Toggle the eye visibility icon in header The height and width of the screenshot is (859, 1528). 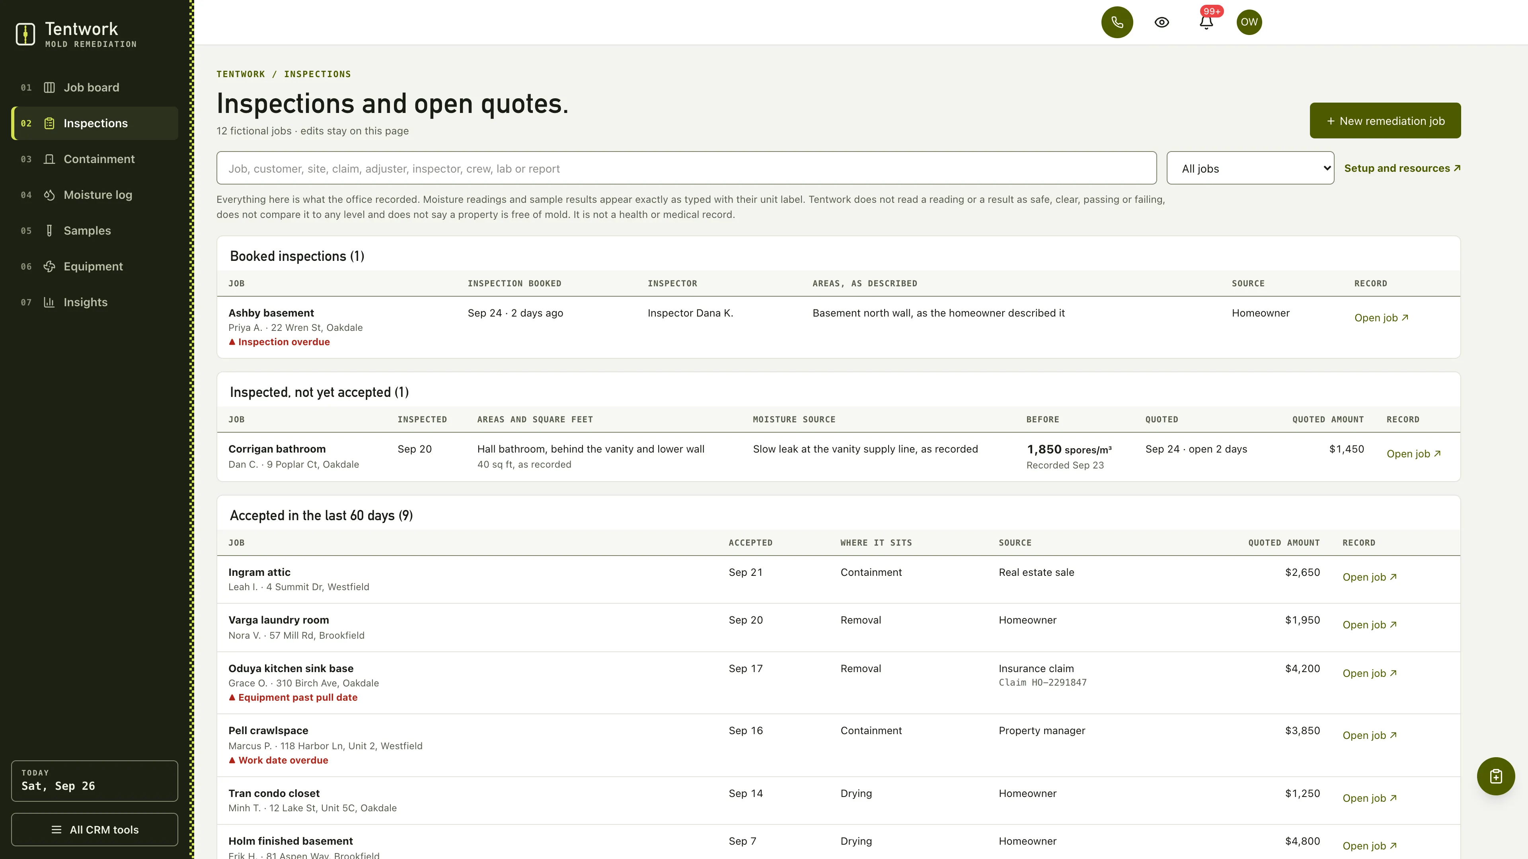[1162, 22]
